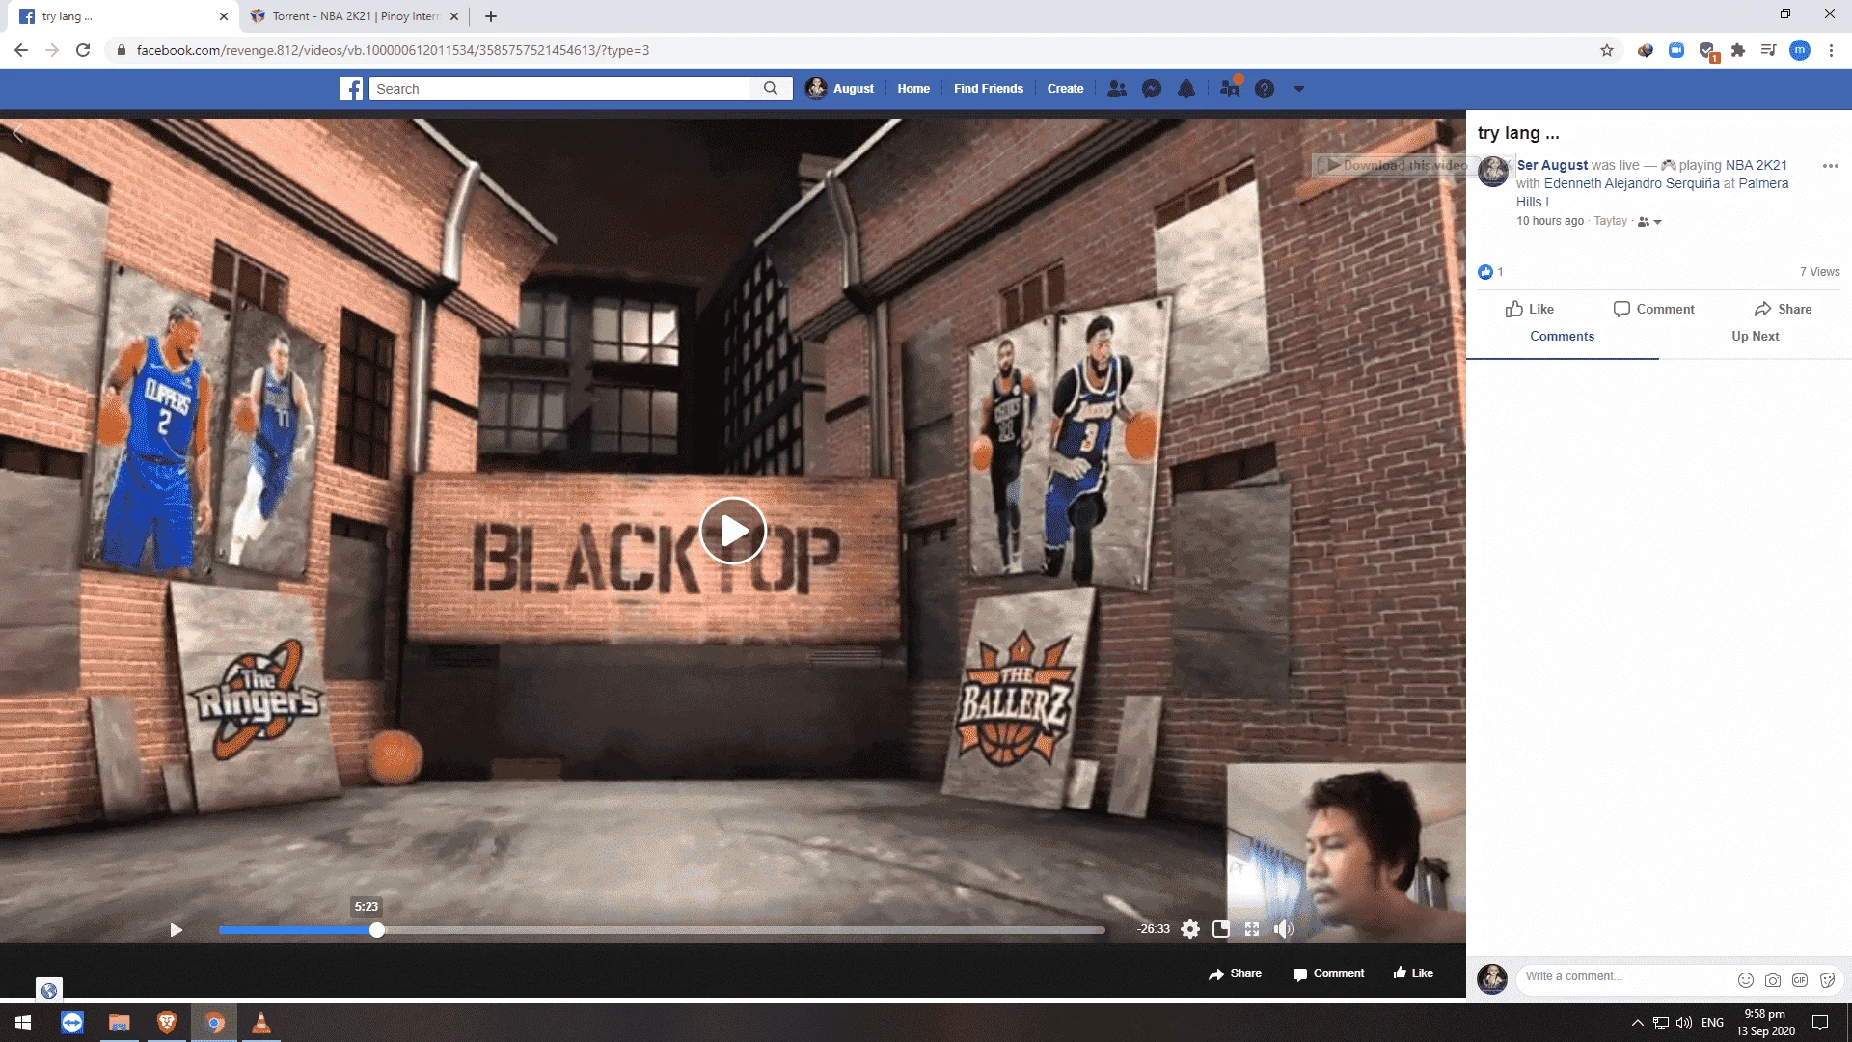Open Brave browser from taskbar

[167, 1023]
